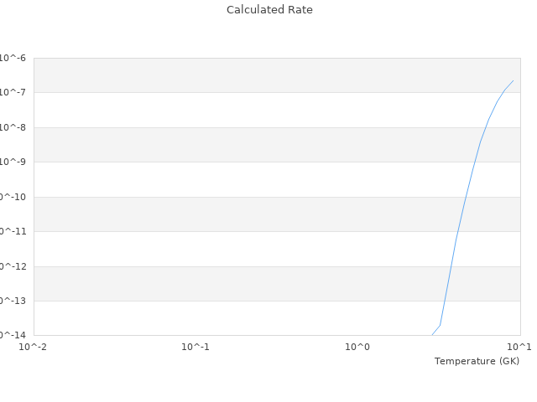Click the 10^-11 y-axis tick label

(10, 231)
